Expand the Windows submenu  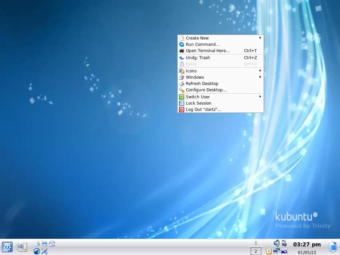220,77
